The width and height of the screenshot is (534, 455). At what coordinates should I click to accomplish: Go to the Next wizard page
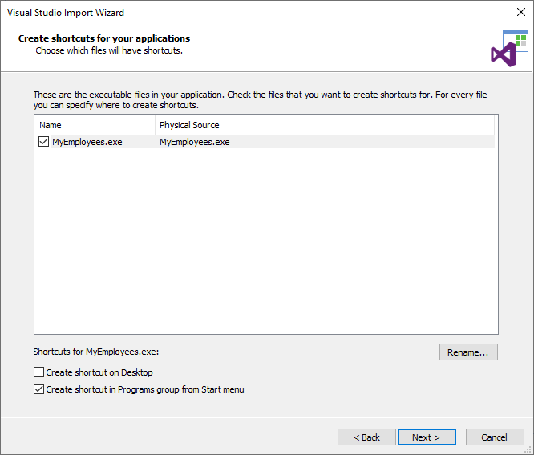click(x=427, y=437)
